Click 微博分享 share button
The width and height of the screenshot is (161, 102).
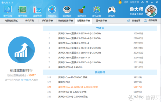134,21
